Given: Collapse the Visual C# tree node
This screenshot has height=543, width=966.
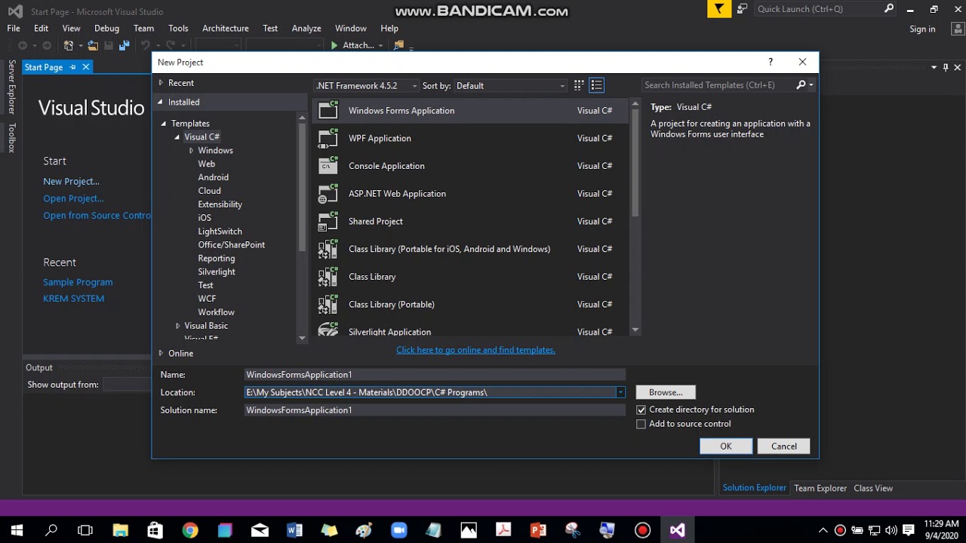Looking at the screenshot, I should click(177, 137).
